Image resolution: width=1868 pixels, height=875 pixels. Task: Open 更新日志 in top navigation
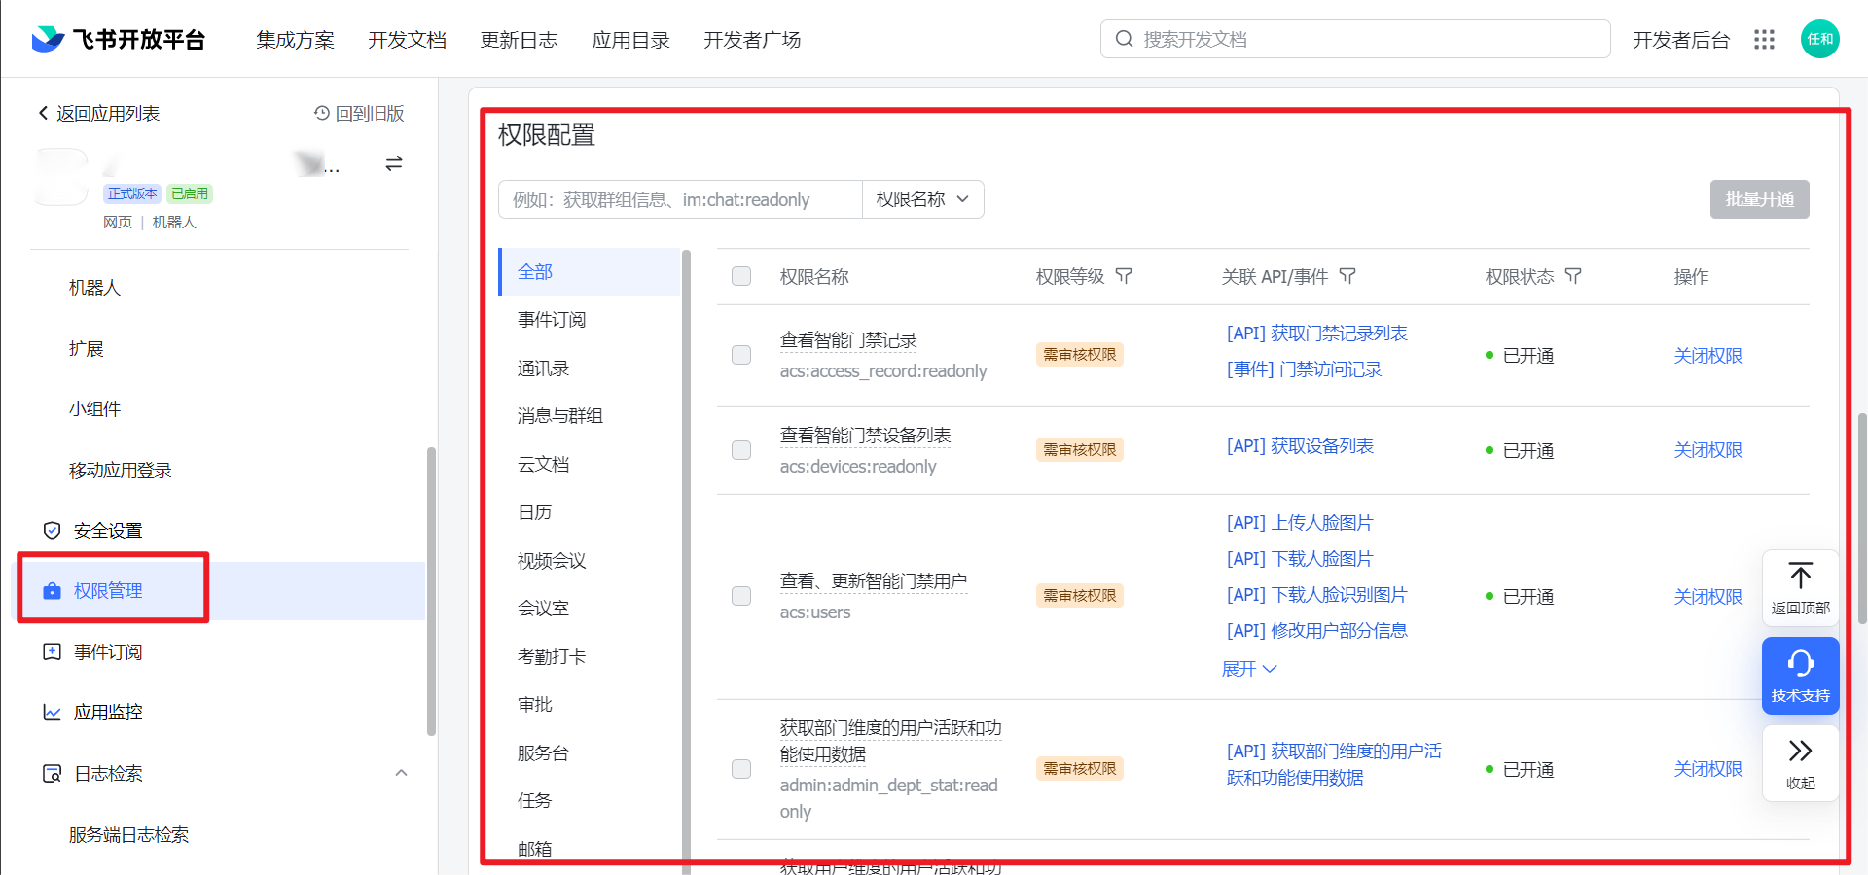tap(520, 40)
